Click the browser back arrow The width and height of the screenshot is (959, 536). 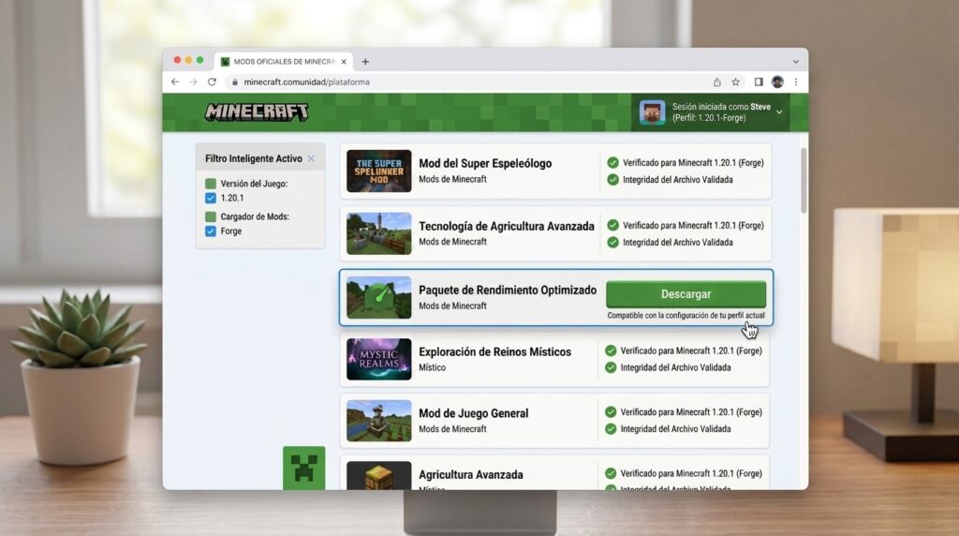click(x=175, y=82)
